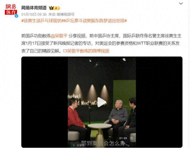
Task: Click the level II badge beside crown
Action: (57, 8)
